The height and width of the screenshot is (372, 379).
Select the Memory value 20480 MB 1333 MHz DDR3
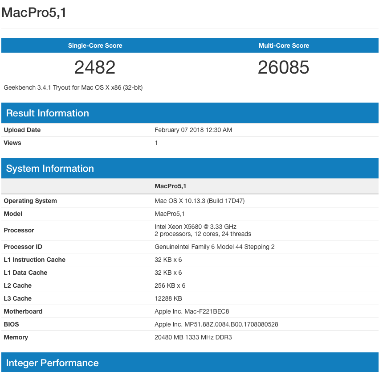point(193,337)
